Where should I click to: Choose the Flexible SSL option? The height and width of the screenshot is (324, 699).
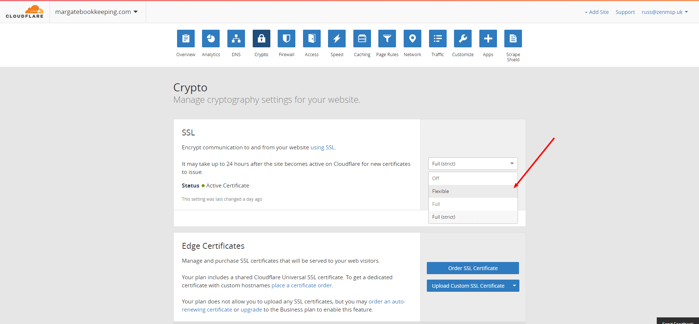(x=473, y=191)
